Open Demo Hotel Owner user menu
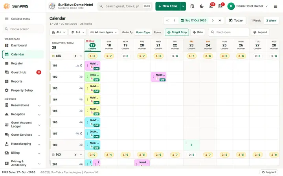The height and width of the screenshot is (176, 283). coord(248,6)
